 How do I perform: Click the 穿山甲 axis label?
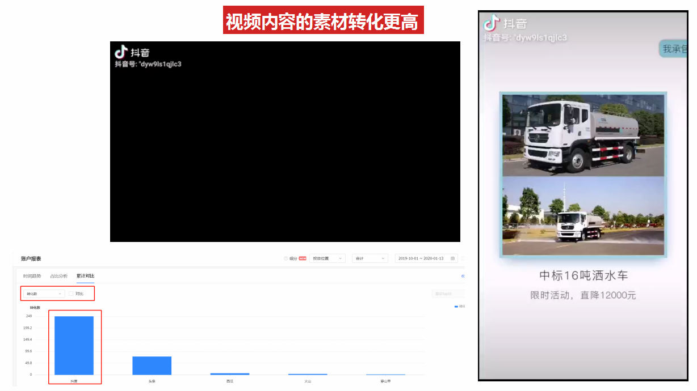385,381
